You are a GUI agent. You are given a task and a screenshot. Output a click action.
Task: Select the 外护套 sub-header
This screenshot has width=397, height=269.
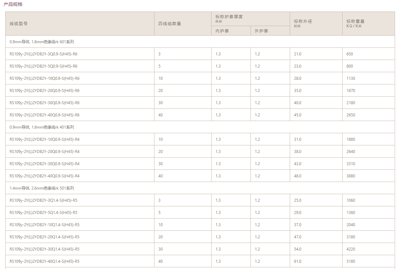pyautogui.click(x=261, y=31)
